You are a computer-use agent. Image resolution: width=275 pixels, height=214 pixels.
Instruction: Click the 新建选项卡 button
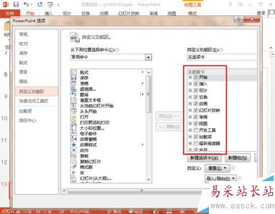204,158
